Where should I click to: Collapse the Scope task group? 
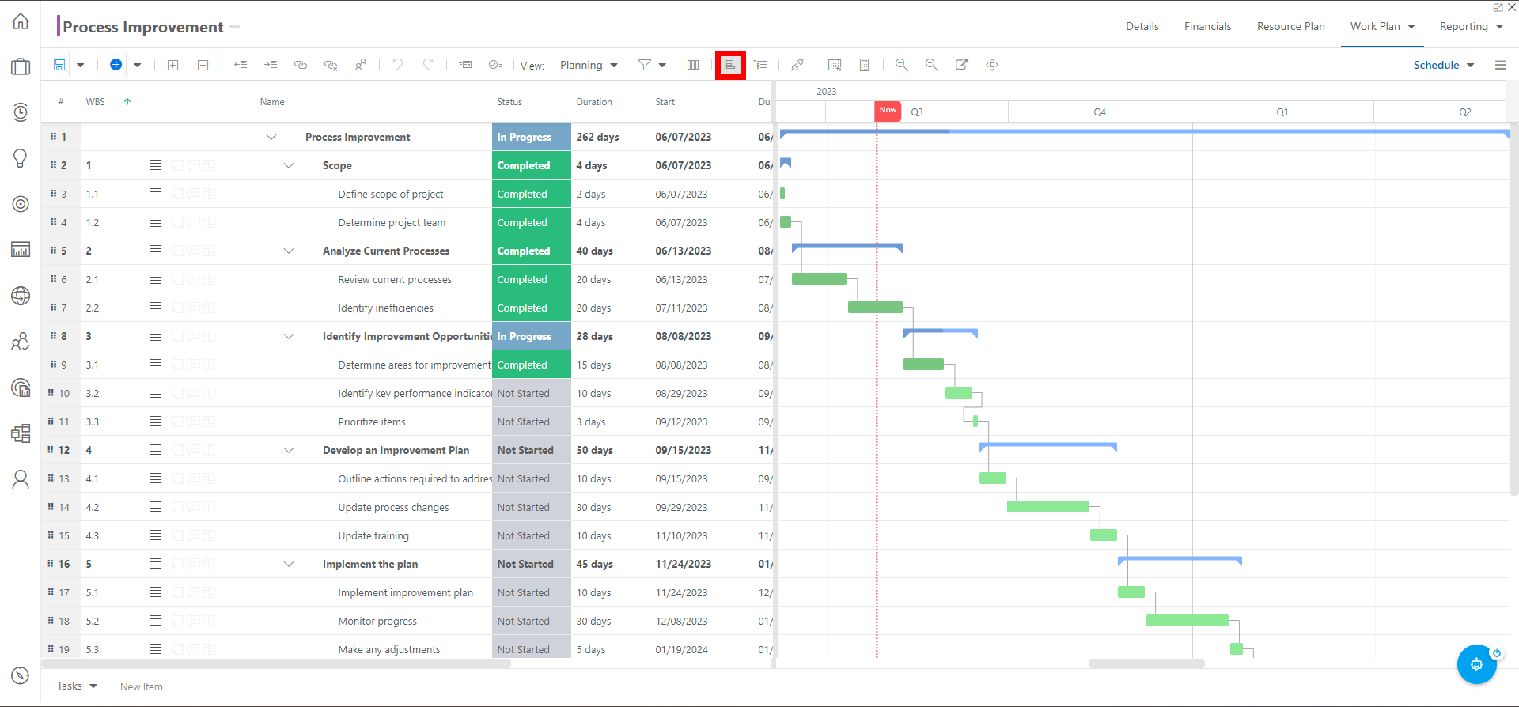pyautogui.click(x=289, y=165)
